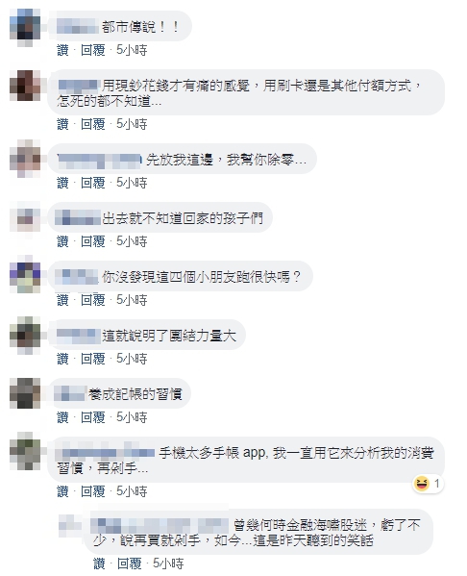Open the avatar beside the 團結力量大 comment

pos(25,335)
